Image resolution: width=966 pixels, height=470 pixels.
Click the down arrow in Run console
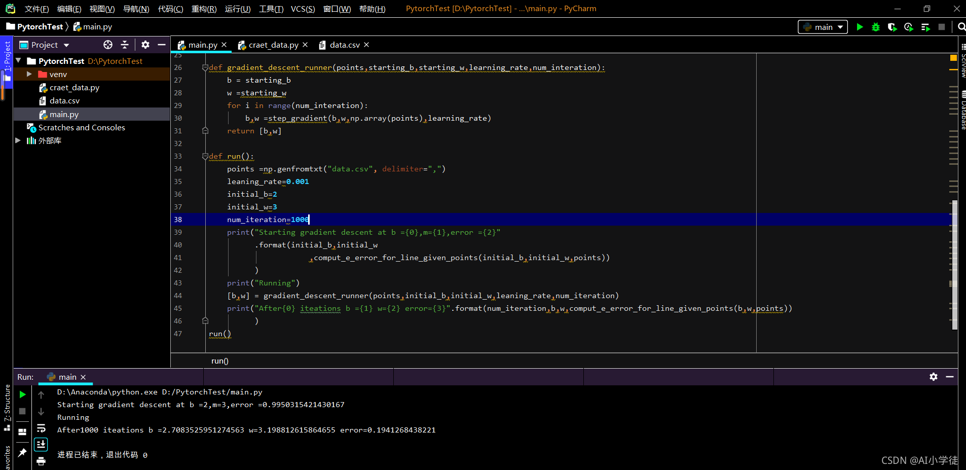click(x=41, y=411)
